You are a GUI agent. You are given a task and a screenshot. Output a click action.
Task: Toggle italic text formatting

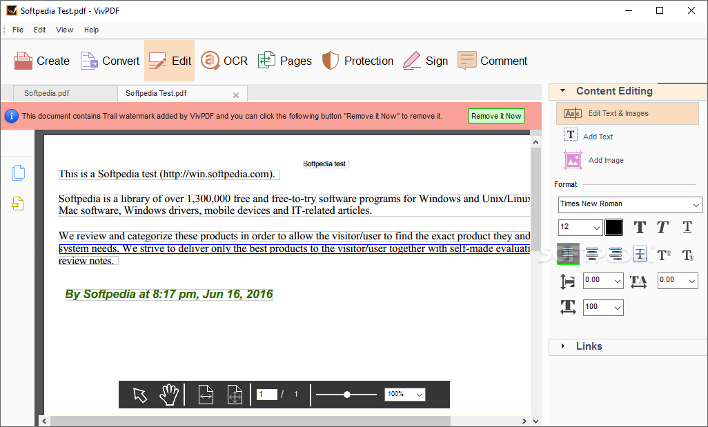(x=662, y=228)
